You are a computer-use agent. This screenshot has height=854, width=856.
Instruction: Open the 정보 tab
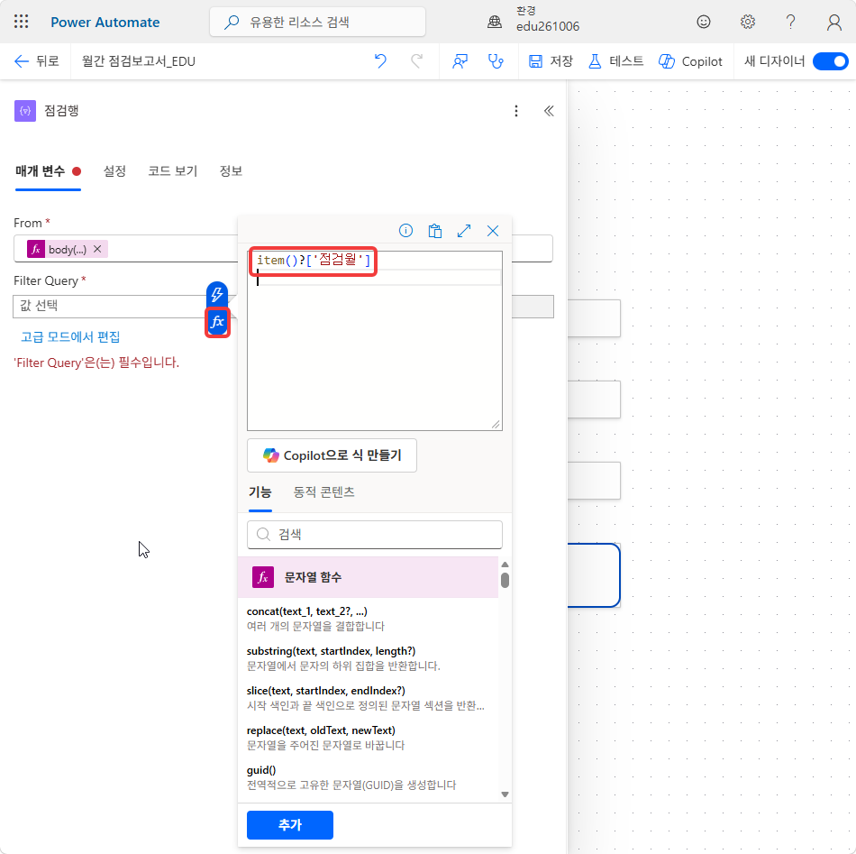point(231,171)
